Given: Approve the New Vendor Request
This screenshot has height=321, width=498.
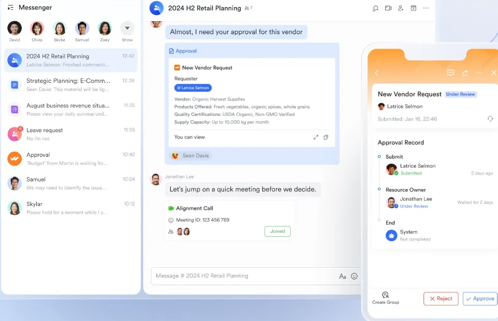Looking at the screenshot, I should coord(480,298).
